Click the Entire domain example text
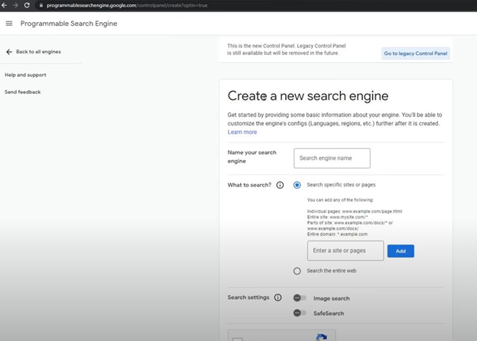Screen dimensions: 477x341 click(337, 234)
